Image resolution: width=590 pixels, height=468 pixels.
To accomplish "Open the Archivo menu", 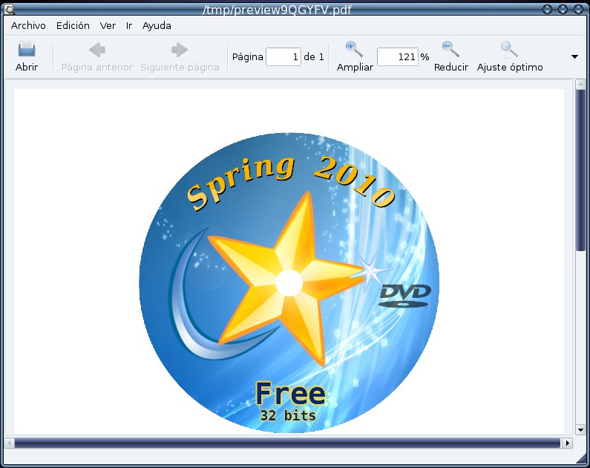I will 28,25.
